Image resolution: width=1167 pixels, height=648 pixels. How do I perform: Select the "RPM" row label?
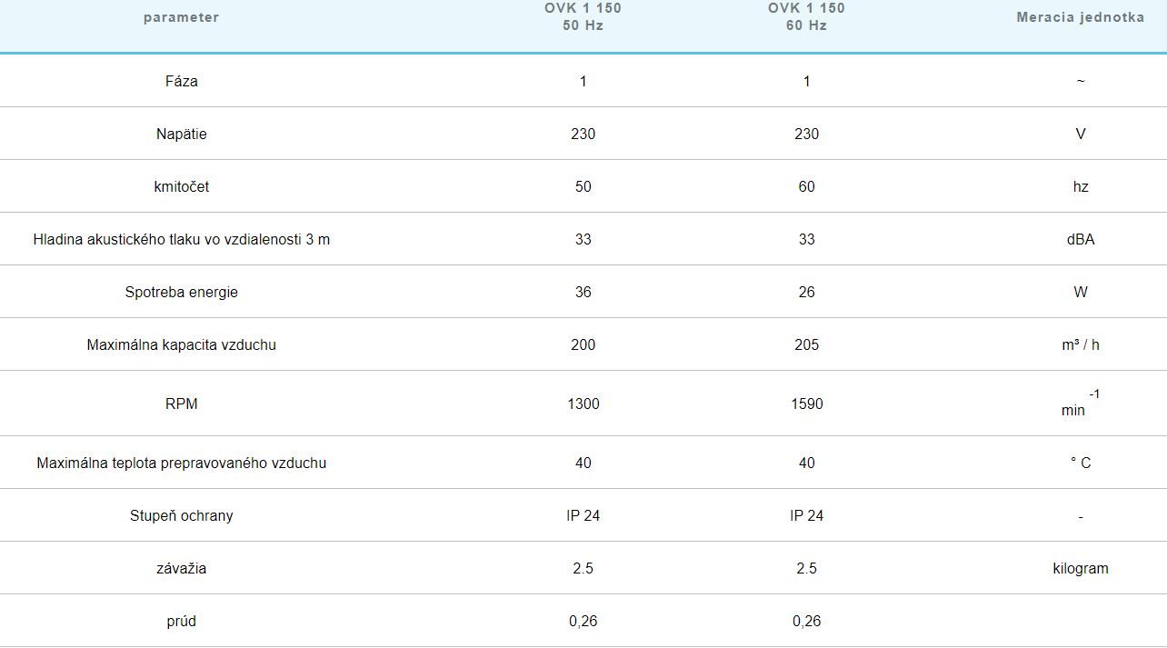coord(181,404)
